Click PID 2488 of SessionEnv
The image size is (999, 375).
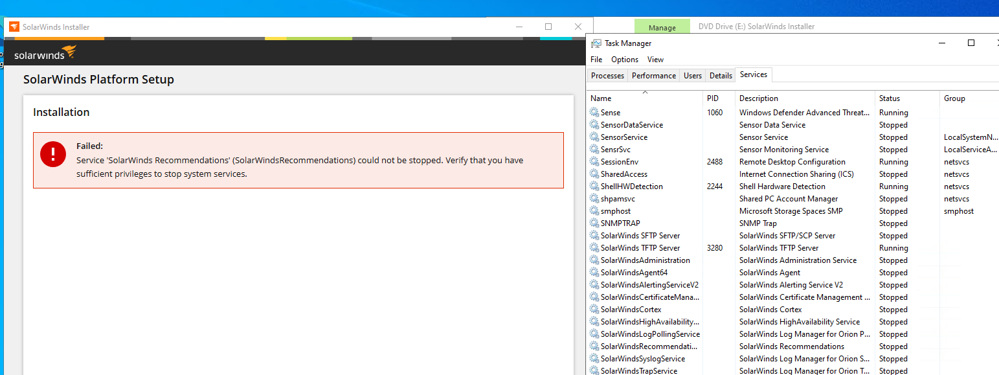pyautogui.click(x=715, y=162)
